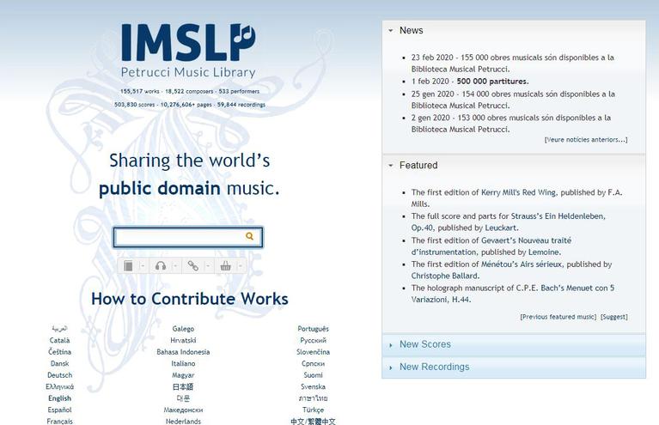Click the IMSLP Petrucci Music Library logo
Image resolution: width=659 pixels, height=425 pixels.
point(188,51)
